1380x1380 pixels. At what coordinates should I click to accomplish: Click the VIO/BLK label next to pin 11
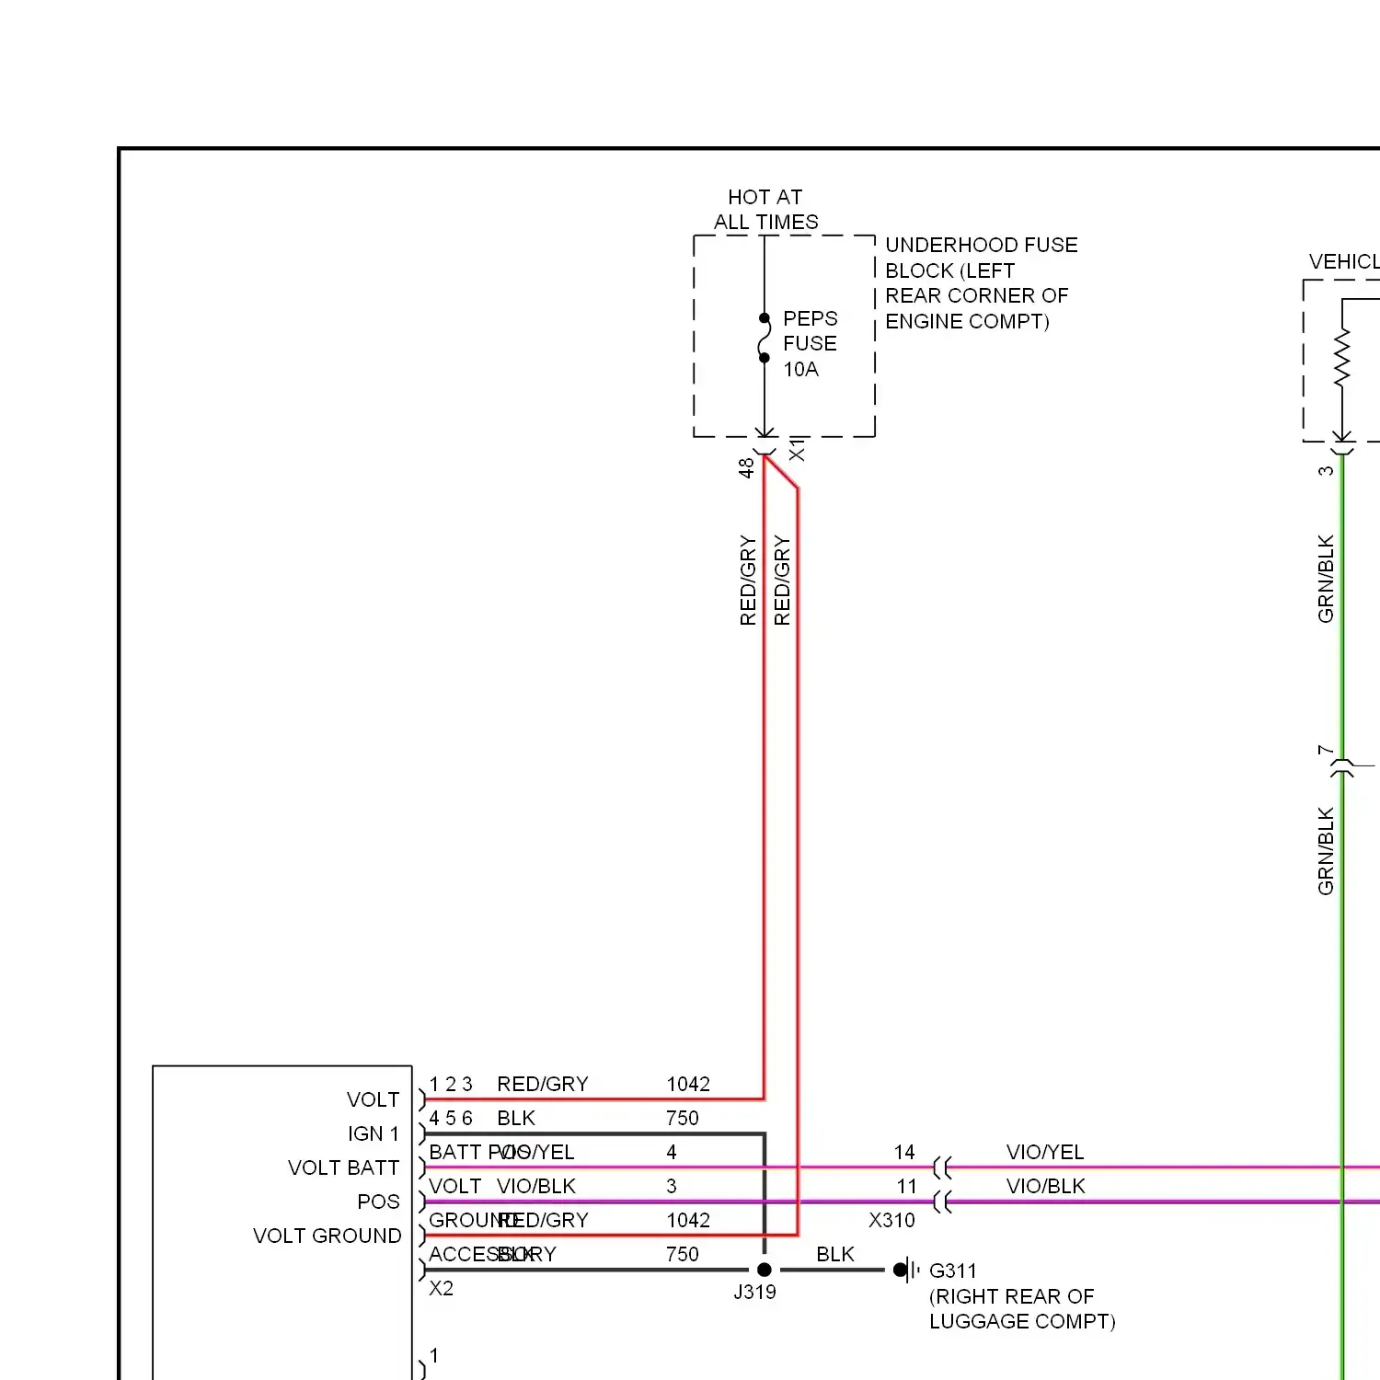pos(1046,1187)
